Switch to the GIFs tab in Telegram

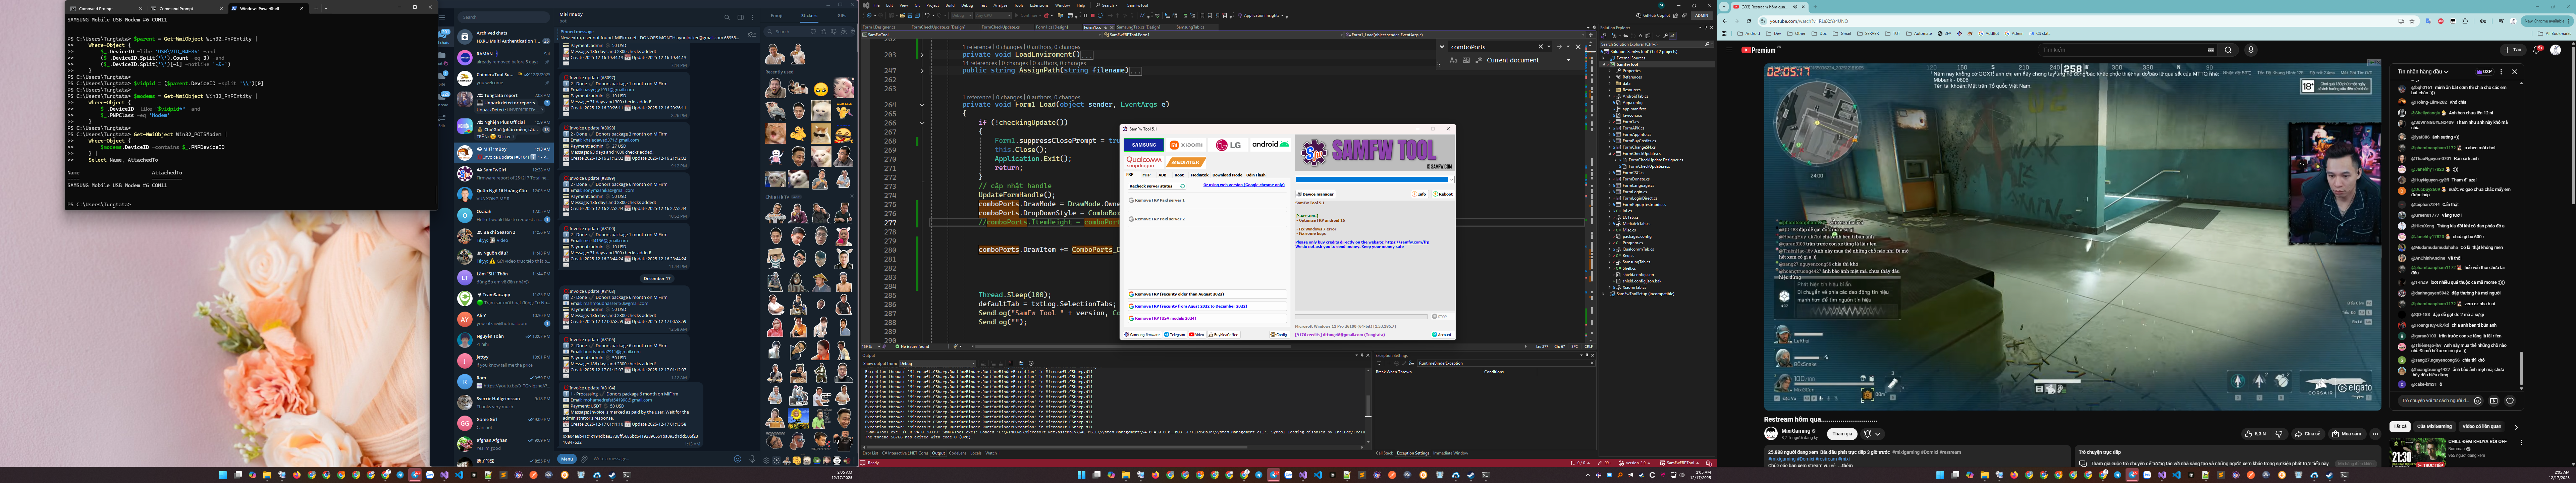[x=842, y=16]
